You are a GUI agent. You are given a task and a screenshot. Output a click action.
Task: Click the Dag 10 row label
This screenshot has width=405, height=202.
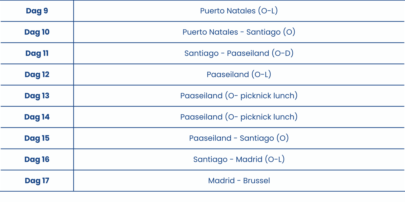tap(37, 32)
